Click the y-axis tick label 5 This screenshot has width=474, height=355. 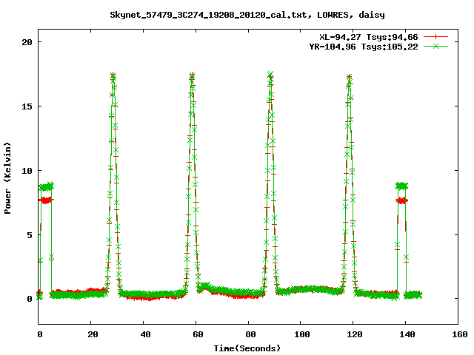coord(29,234)
